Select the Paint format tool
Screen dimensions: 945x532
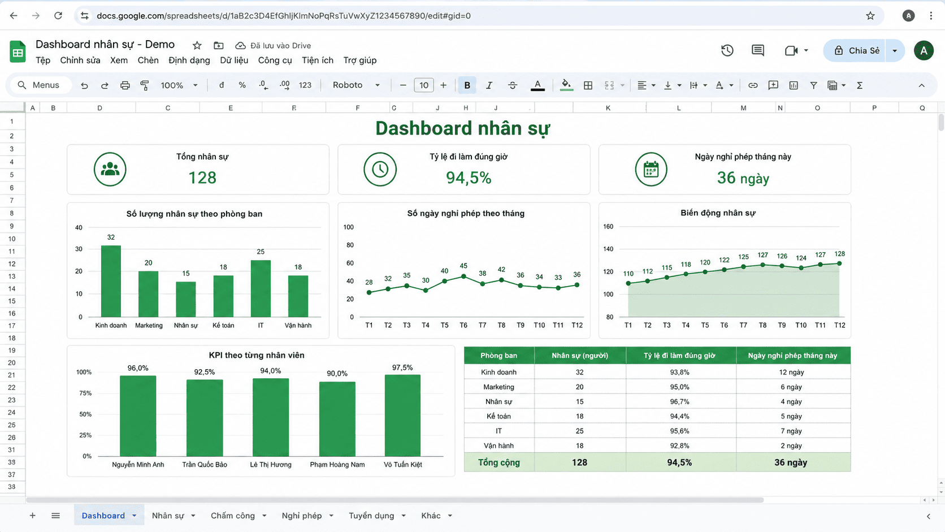pyautogui.click(x=145, y=85)
